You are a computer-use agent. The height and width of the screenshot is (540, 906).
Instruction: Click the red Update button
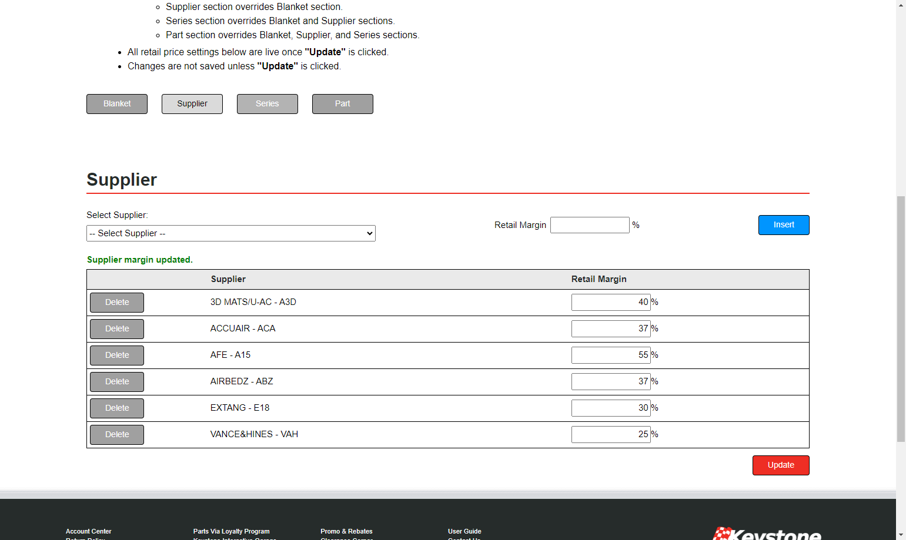pos(781,465)
